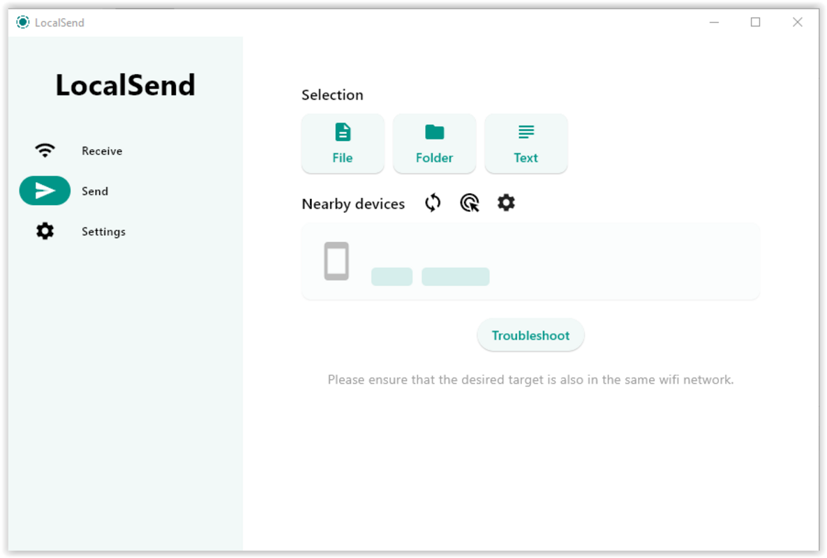Click the Selection heading

point(332,95)
